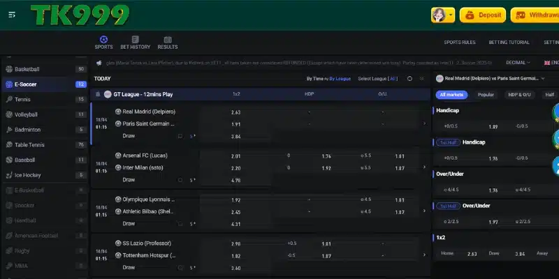Choose over 5.5 odds 1.81 for Arsenal match

tap(399, 156)
